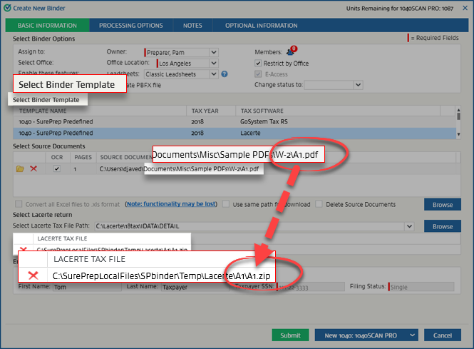Delete the Lacerte tax file with red X

32,275
